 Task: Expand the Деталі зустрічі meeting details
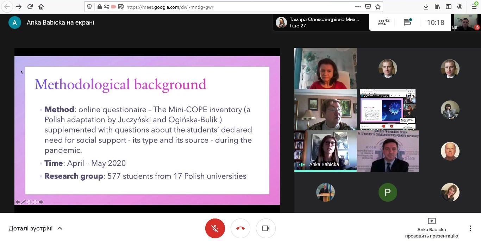pyautogui.click(x=35, y=228)
